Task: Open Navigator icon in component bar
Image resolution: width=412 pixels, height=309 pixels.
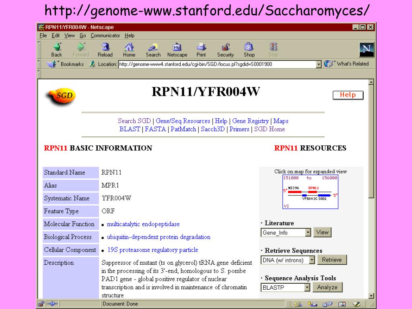Action: [298, 304]
